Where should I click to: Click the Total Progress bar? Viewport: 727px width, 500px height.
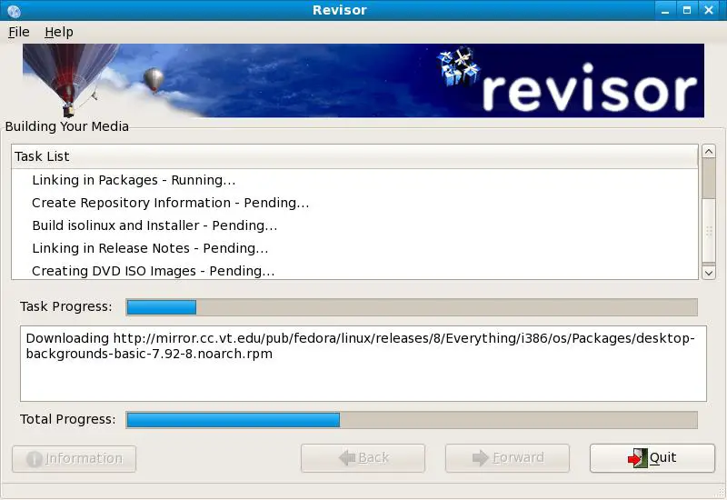[x=412, y=420]
